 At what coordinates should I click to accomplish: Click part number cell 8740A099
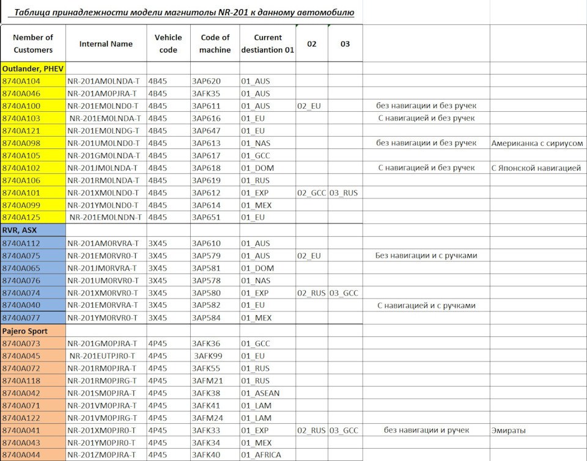33,205
